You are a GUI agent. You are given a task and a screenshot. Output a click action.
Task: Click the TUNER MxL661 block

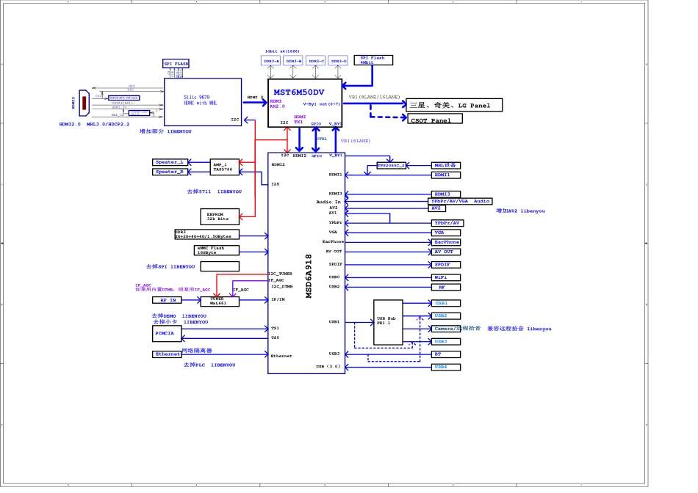click(219, 301)
